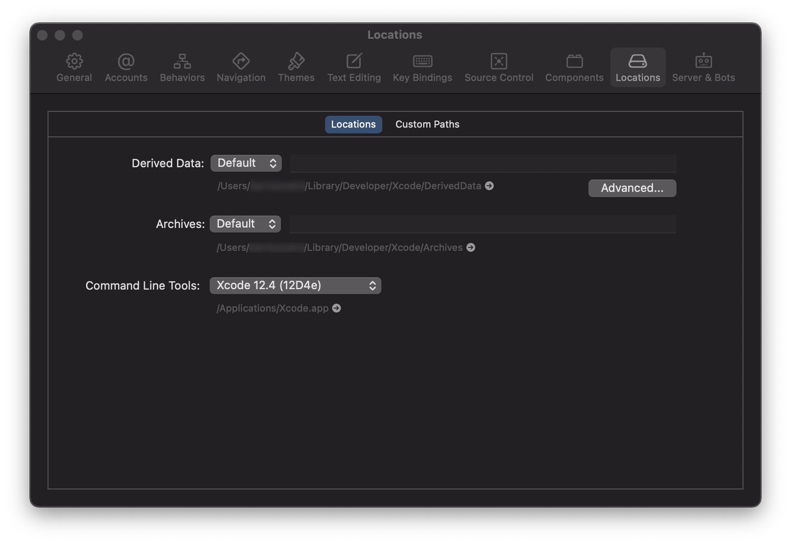Reveal the Archives folder with its arrow icon
The image size is (791, 544).
(x=471, y=247)
